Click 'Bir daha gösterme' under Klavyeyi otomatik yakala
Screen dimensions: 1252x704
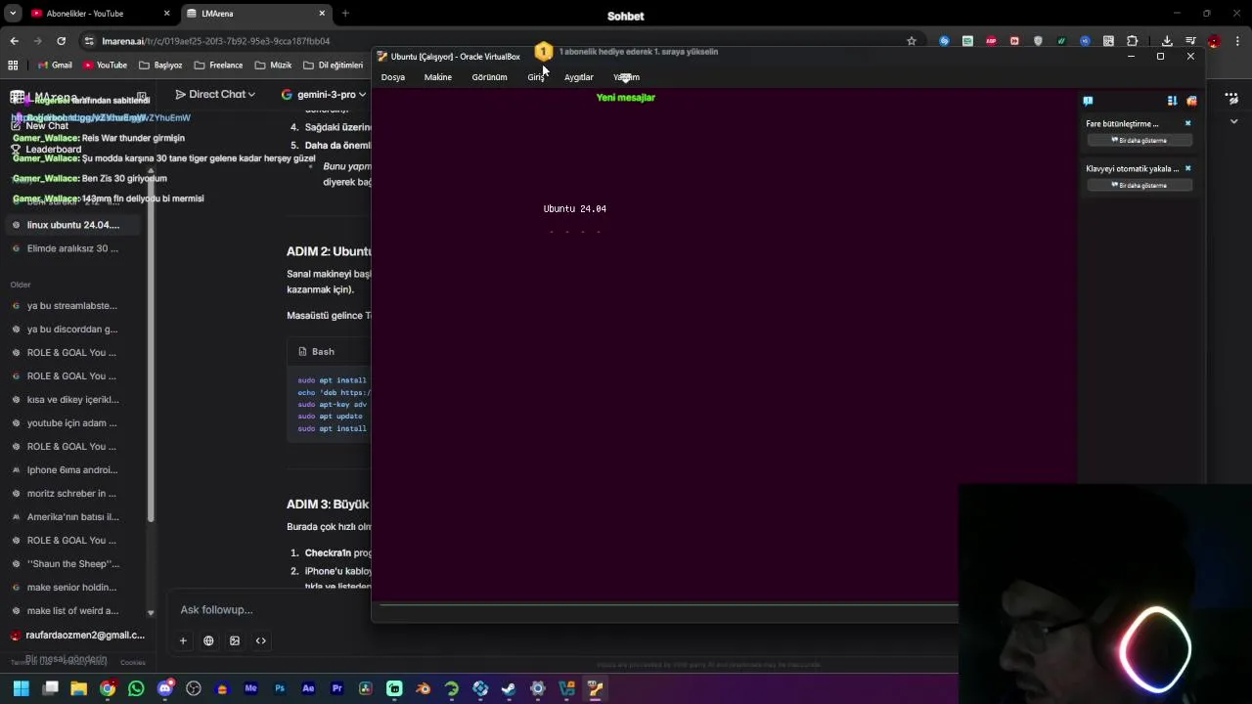[1140, 185]
